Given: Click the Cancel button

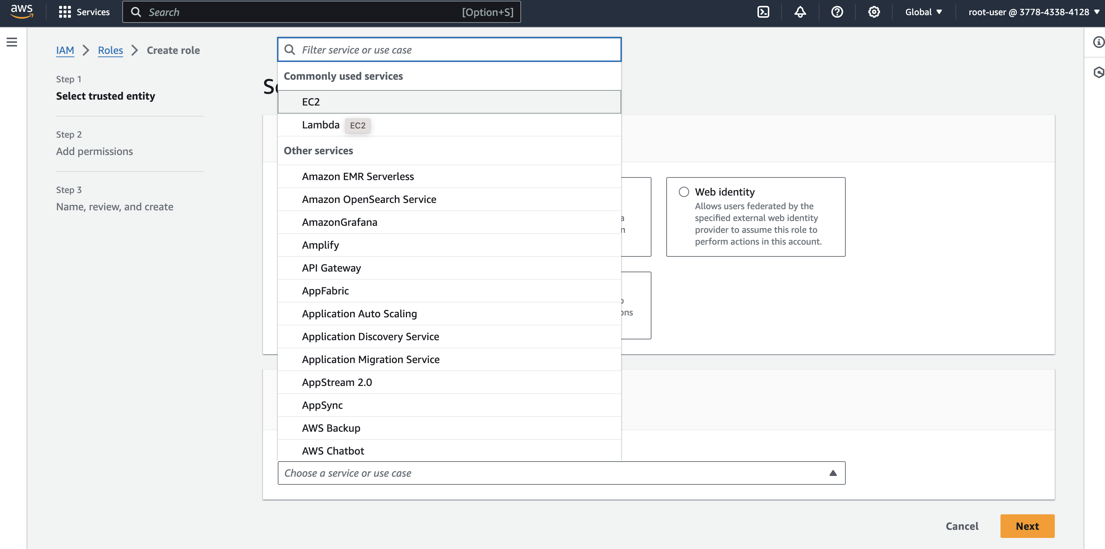Looking at the screenshot, I should point(962,526).
